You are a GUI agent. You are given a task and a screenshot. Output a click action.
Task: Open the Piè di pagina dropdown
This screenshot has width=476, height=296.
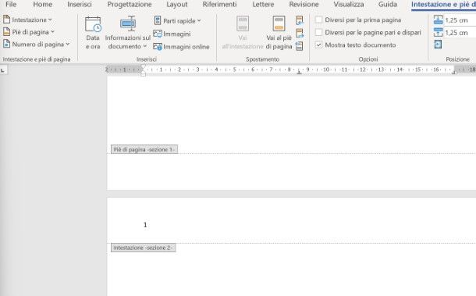29,32
